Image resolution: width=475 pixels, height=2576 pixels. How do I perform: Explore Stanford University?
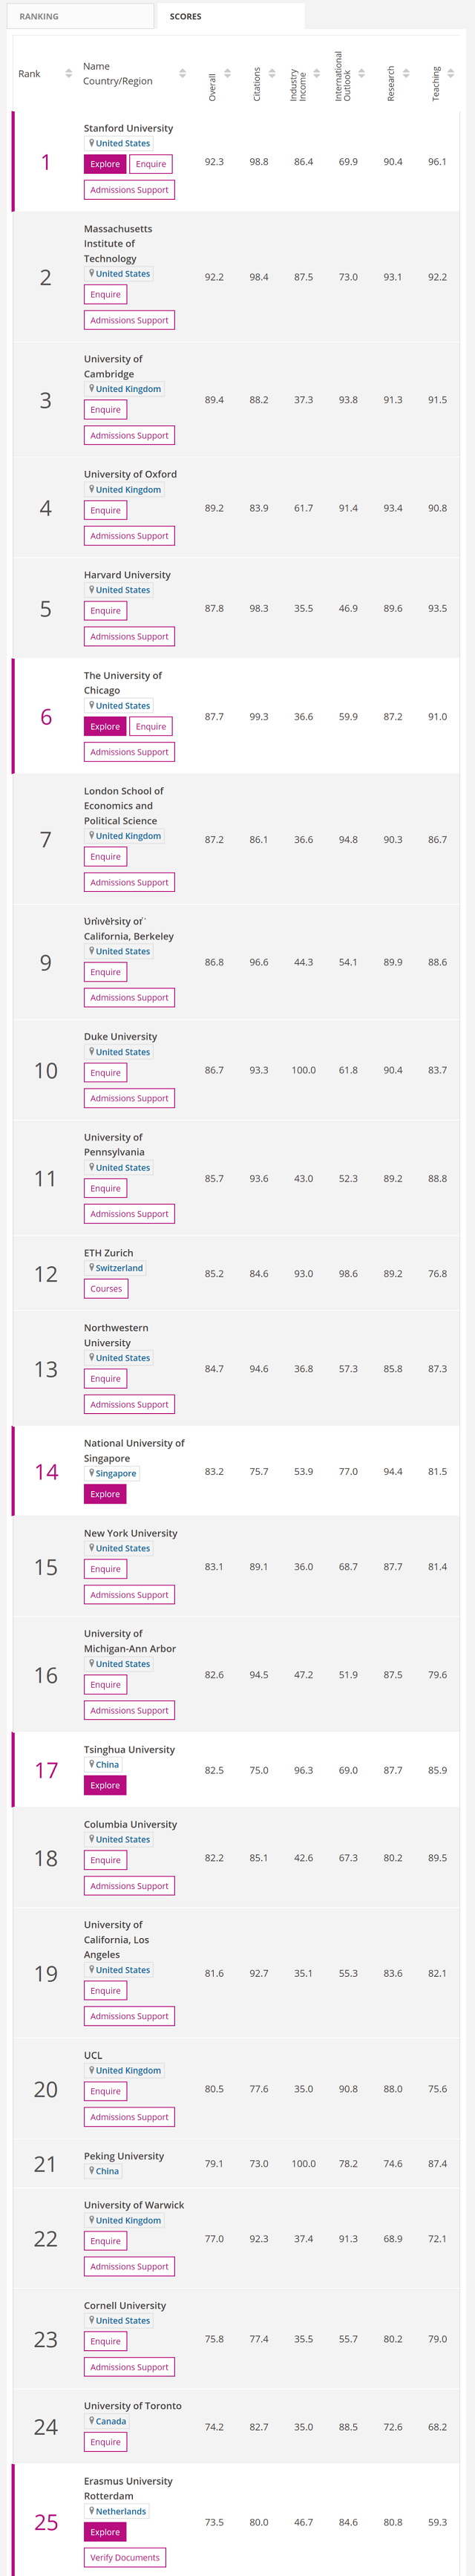105,164
